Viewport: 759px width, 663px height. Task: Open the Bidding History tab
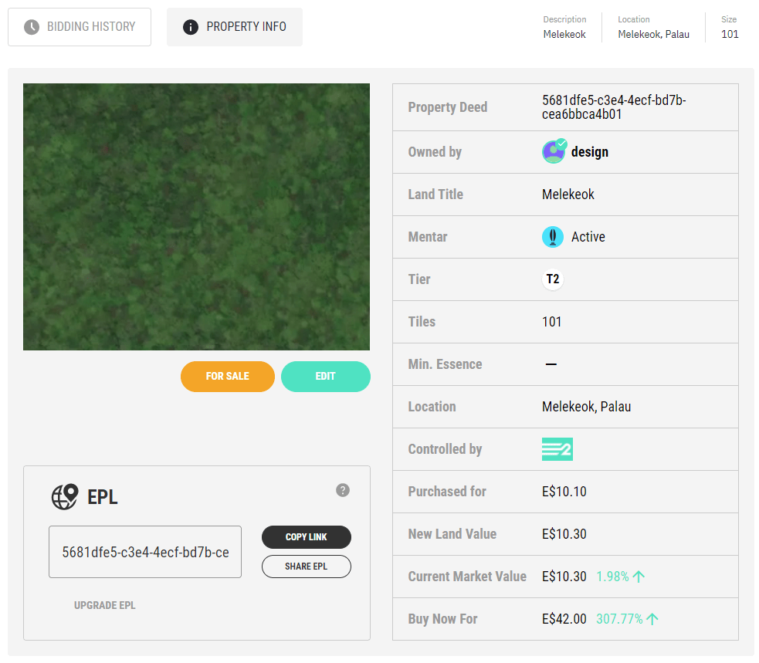(80, 26)
